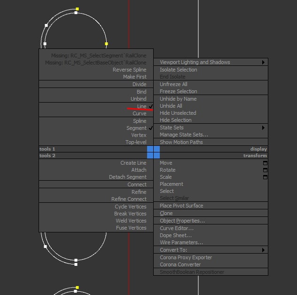Choose Unhide All
The width and height of the screenshot is (297, 295).
tap(171, 106)
